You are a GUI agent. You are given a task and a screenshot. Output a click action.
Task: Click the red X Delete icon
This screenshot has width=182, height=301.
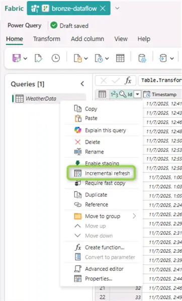point(78,142)
